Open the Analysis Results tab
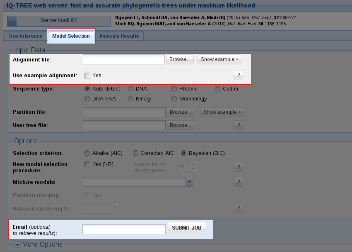This screenshot has width=352, height=252. point(119,36)
